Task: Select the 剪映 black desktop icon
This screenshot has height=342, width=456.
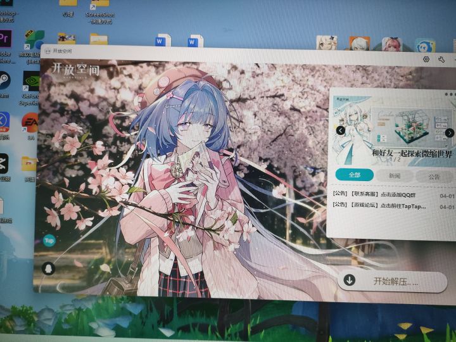Action: coord(4,167)
